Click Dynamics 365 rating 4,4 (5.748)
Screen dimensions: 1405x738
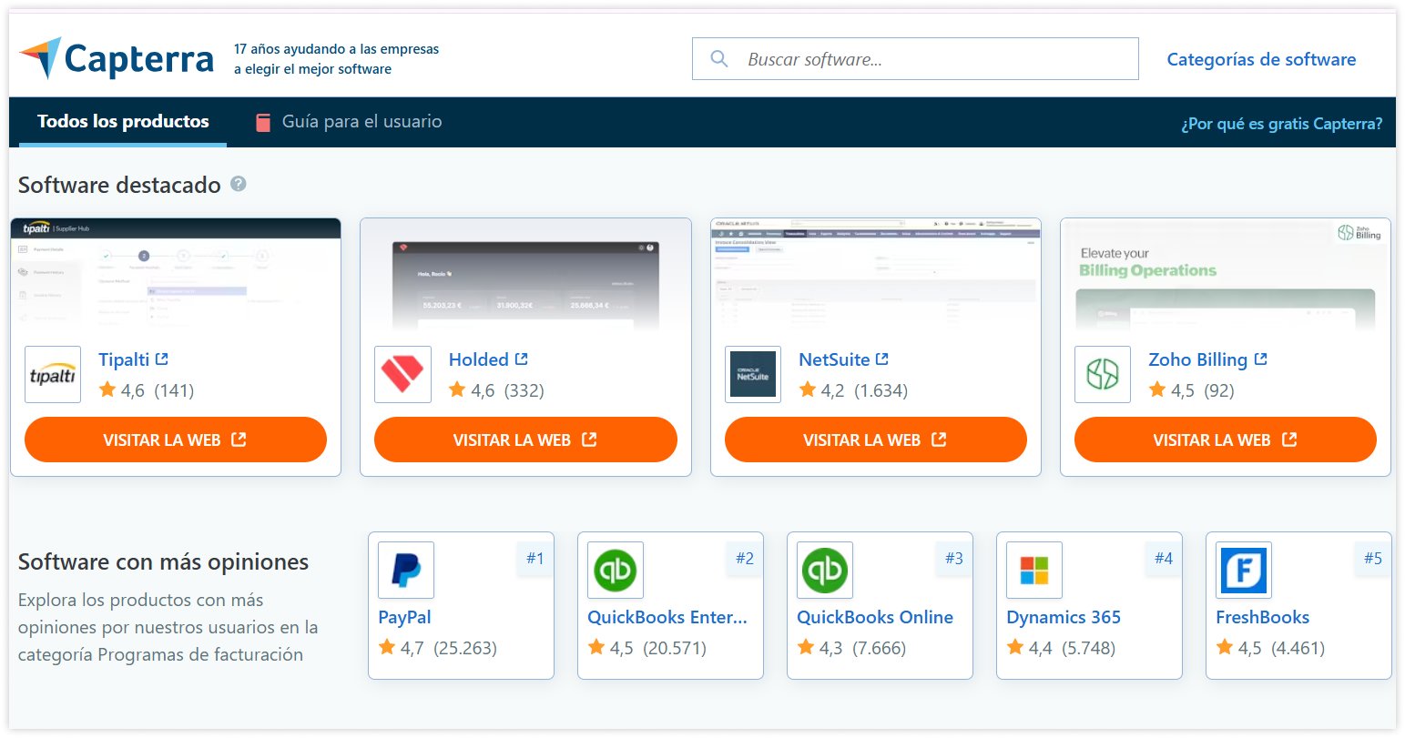1061,648
